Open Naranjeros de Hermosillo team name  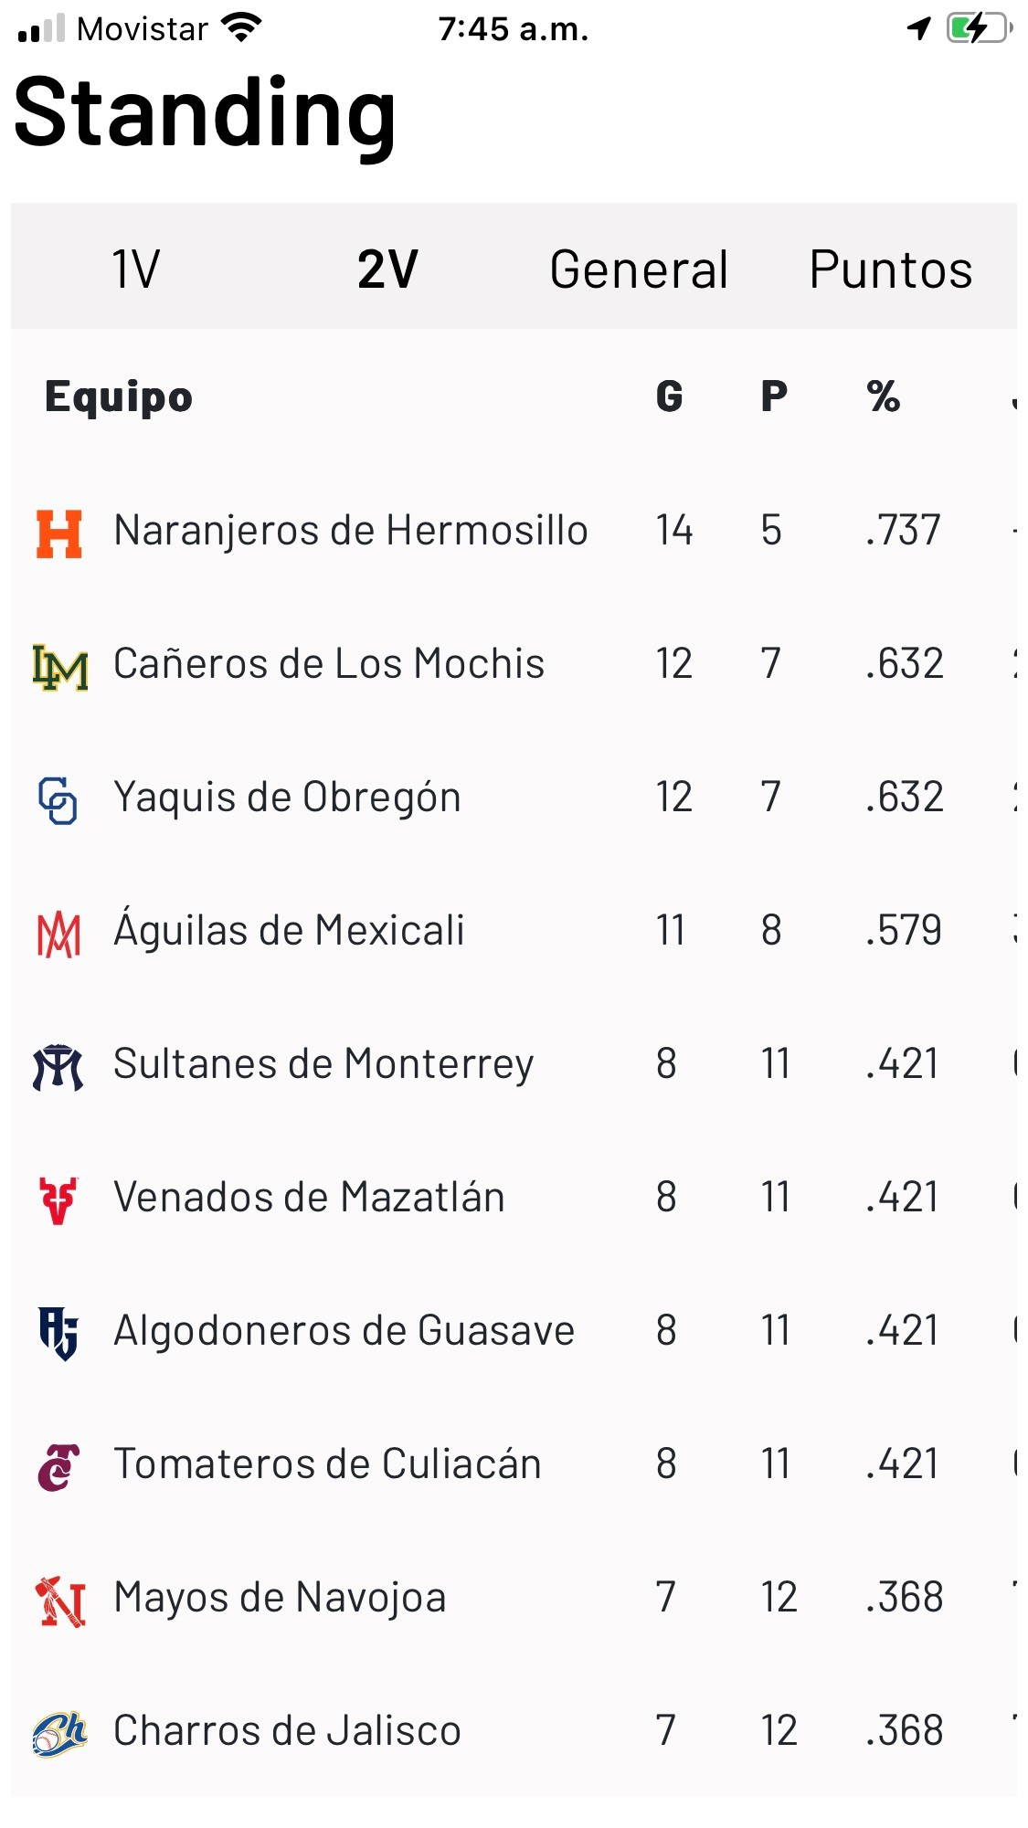click(x=350, y=531)
